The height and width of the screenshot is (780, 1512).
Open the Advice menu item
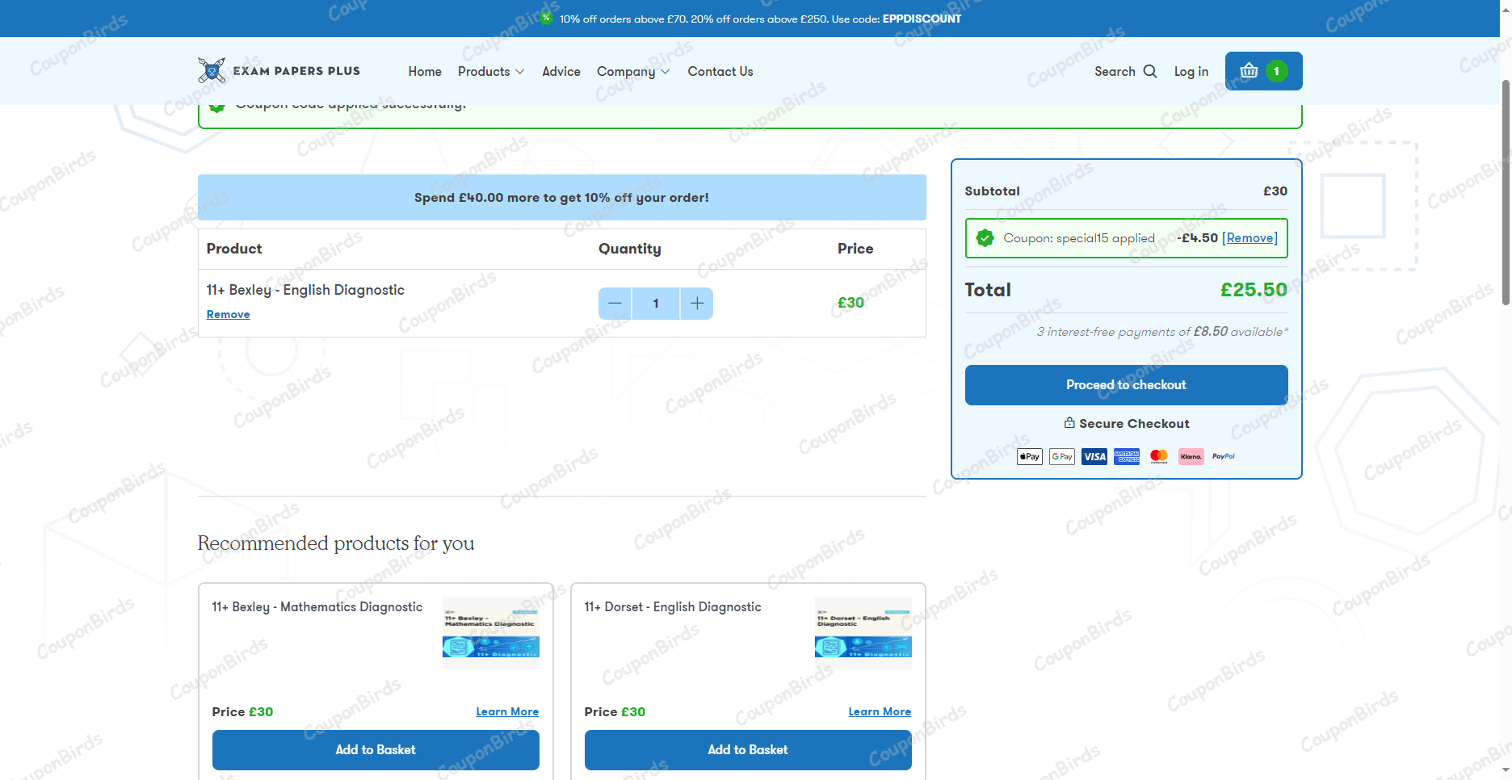click(x=561, y=72)
